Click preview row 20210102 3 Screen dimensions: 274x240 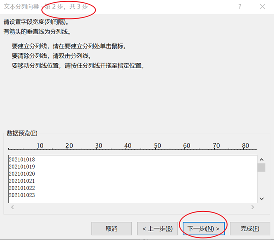coord(22,195)
